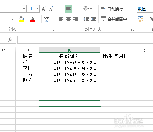
Task: Open the 字体 font dialog launcher
Action: coord(53,30)
